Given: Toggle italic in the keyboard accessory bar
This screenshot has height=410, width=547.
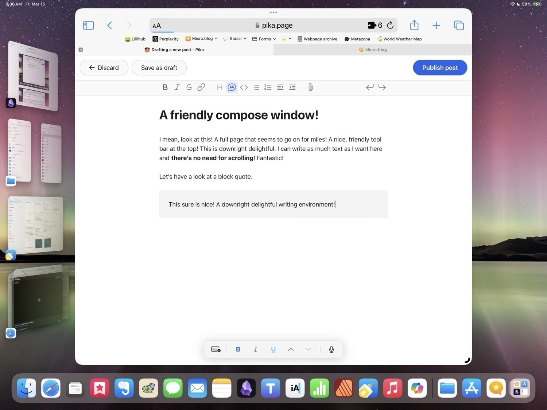Looking at the screenshot, I should point(255,349).
